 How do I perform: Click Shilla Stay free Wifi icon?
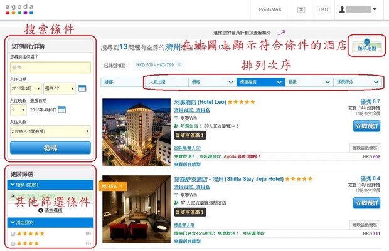(x=176, y=195)
